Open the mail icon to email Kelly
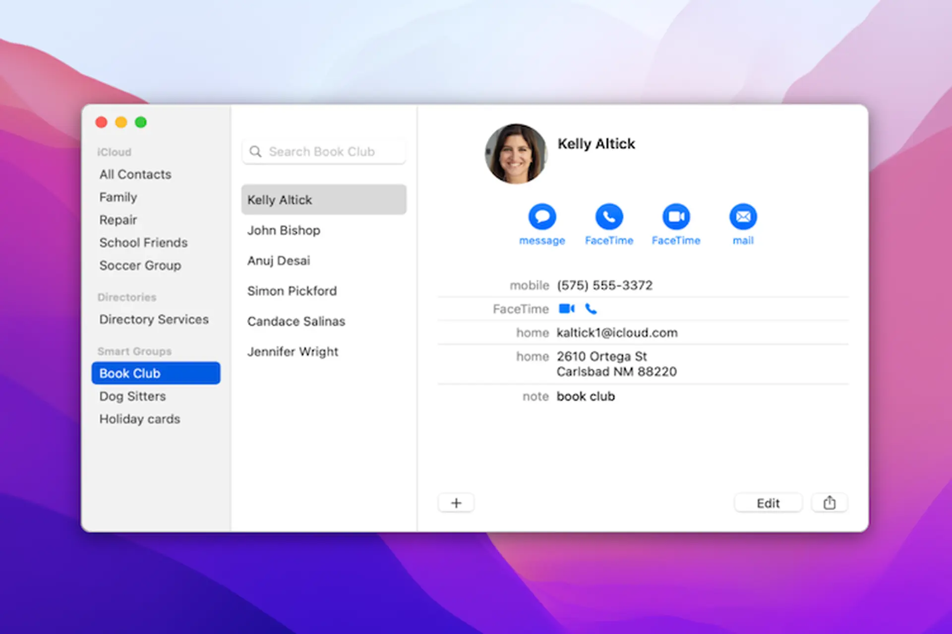 (x=743, y=216)
